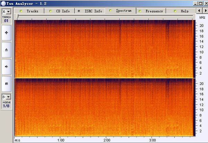
Task: Click the plus button in the sidebar
Action: click(7, 33)
